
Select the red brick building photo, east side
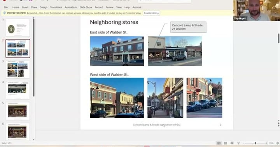(x=117, y=51)
